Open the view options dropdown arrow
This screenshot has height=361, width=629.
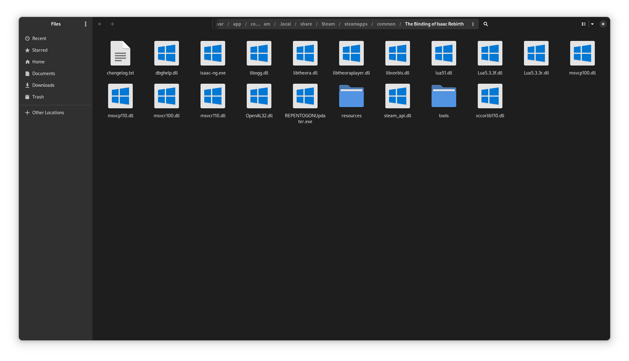point(592,24)
